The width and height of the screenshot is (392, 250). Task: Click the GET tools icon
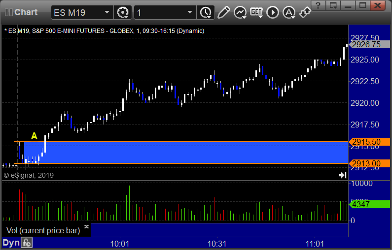256,12
